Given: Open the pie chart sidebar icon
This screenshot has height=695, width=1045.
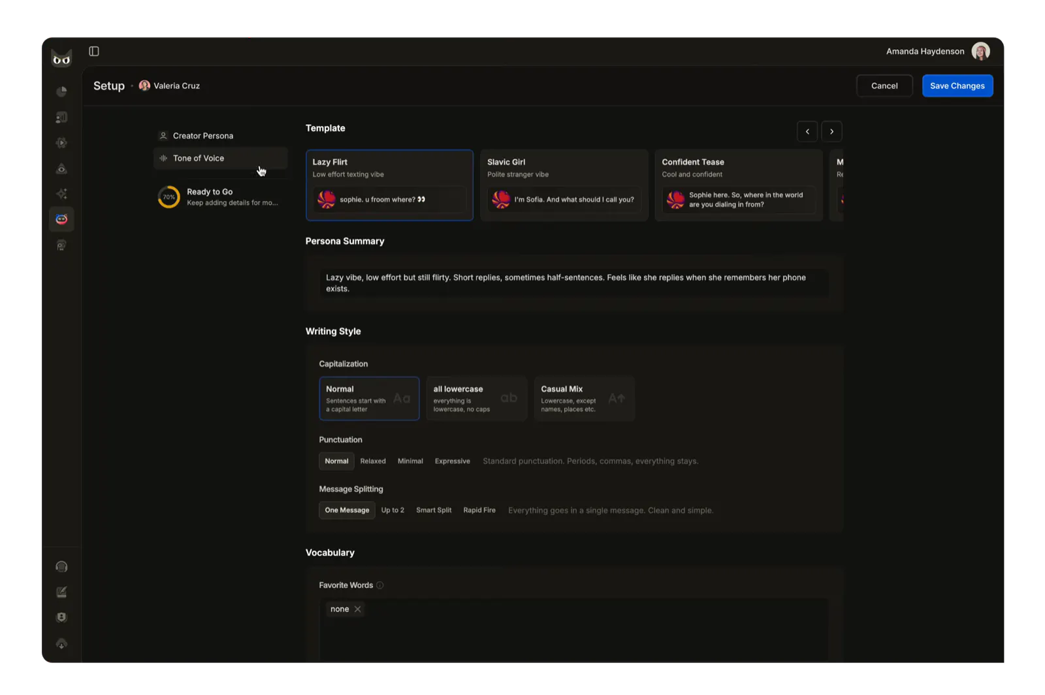Looking at the screenshot, I should click(x=61, y=91).
